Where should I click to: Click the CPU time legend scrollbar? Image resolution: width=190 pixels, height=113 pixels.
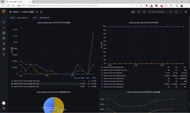(186, 76)
